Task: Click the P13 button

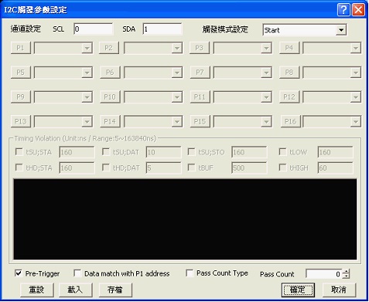Action: coord(21,121)
